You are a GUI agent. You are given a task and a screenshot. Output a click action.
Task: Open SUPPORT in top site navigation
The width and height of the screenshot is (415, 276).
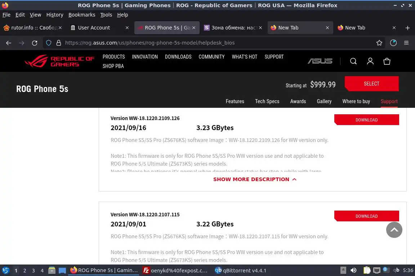click(x=274, y=57)
